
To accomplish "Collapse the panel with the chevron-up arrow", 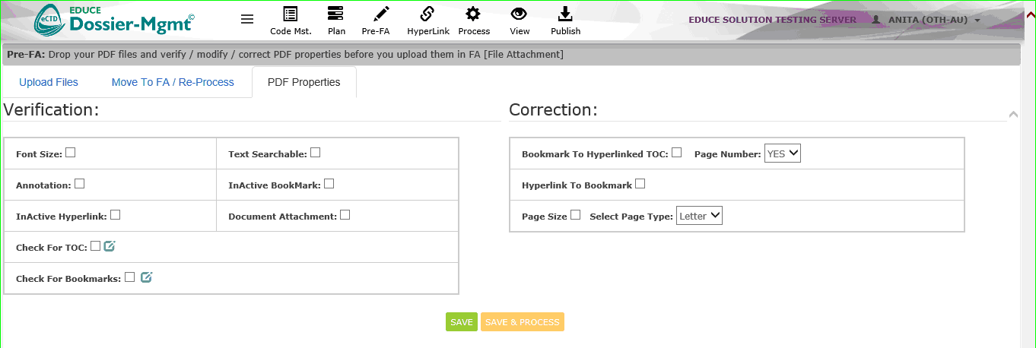I will tap(1012, 115).
